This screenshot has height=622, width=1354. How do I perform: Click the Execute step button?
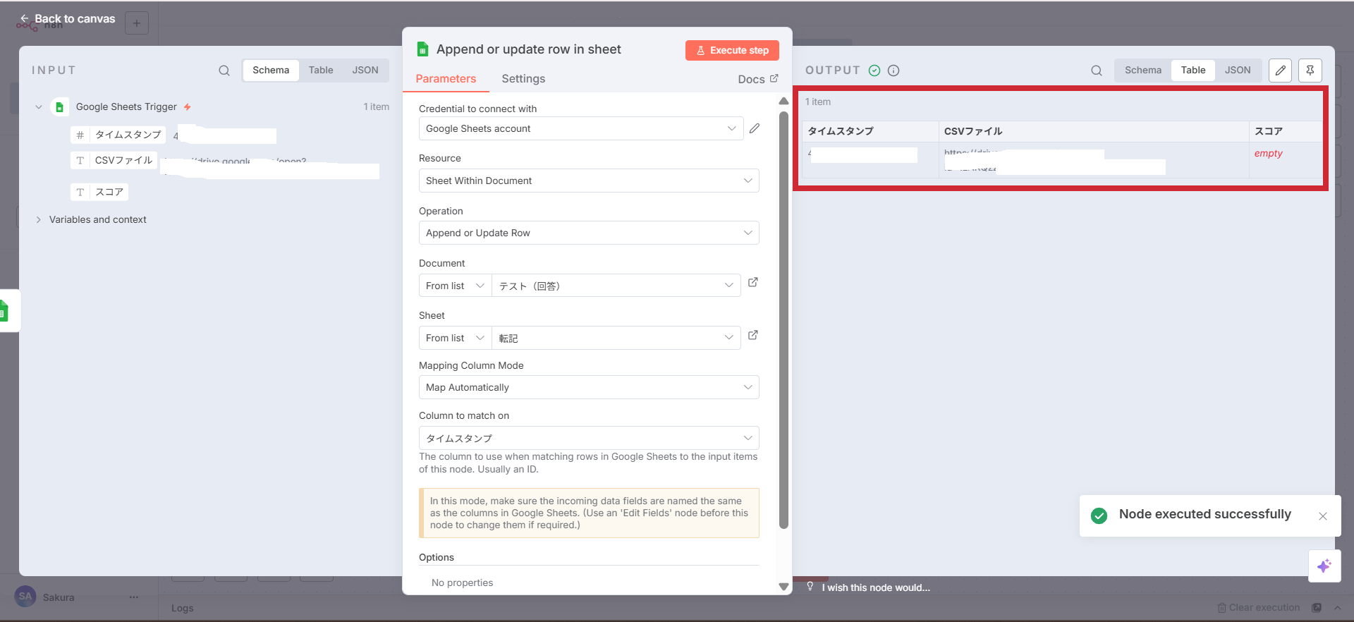point(732,51)
